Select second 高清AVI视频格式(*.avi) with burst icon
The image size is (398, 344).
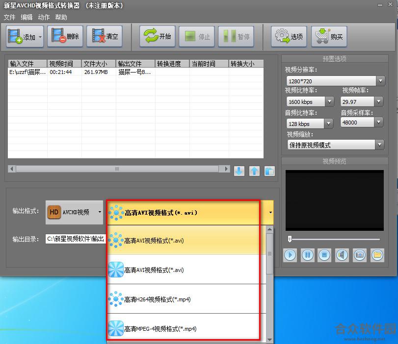pos(186,270)
